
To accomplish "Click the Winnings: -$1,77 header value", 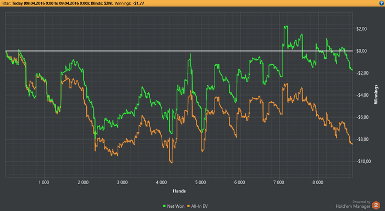I will click(x=129, y=3).
